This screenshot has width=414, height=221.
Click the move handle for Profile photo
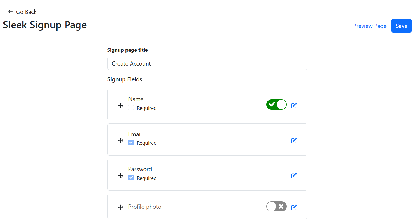click(x=121, y=207)
